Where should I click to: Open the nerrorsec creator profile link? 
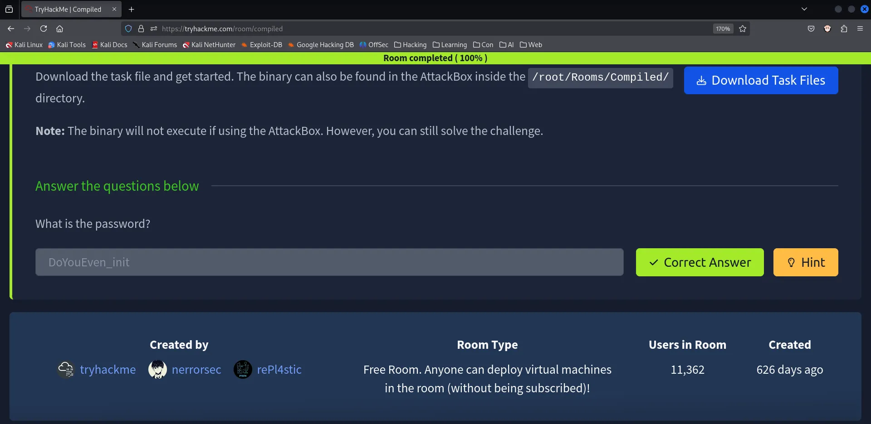tap(196, 370)
